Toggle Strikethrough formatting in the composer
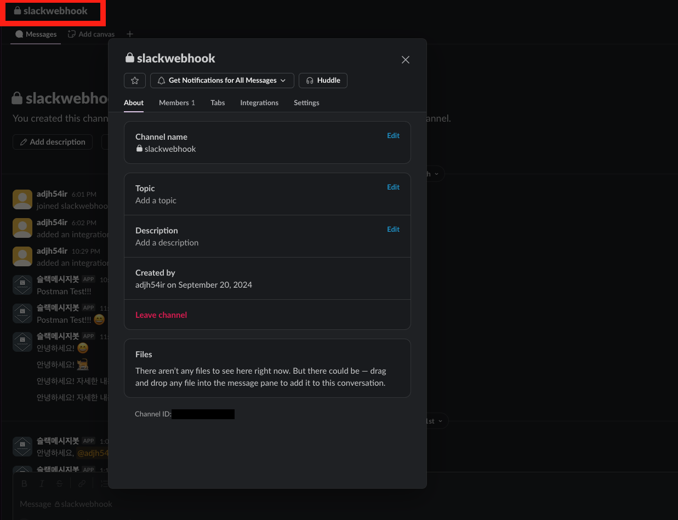 pos(60,484)
